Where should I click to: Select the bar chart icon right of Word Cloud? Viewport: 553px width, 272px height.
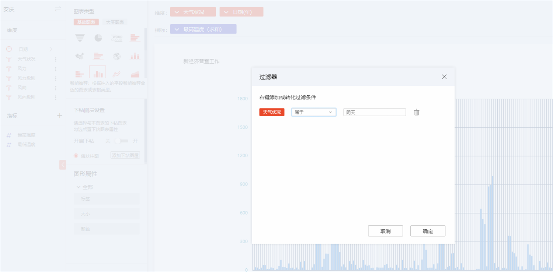(135, 38)
